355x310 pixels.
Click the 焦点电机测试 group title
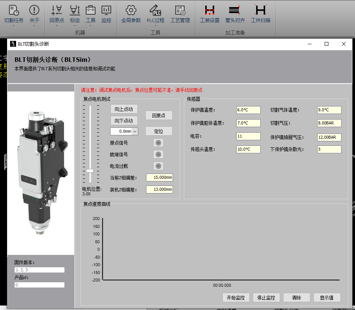[97, 99]
